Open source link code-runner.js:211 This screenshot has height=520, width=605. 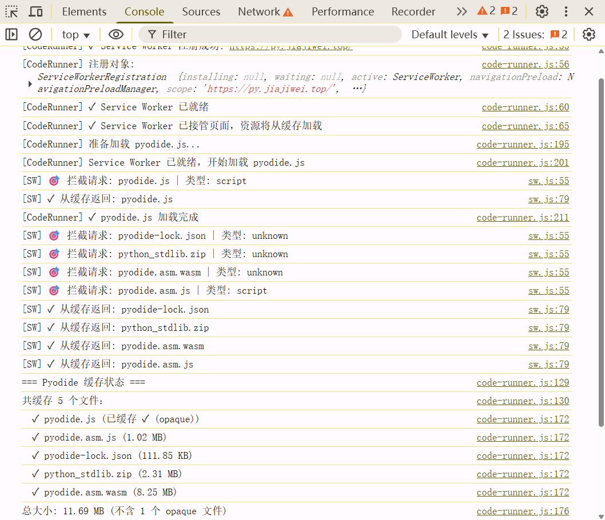click(523, 218)
